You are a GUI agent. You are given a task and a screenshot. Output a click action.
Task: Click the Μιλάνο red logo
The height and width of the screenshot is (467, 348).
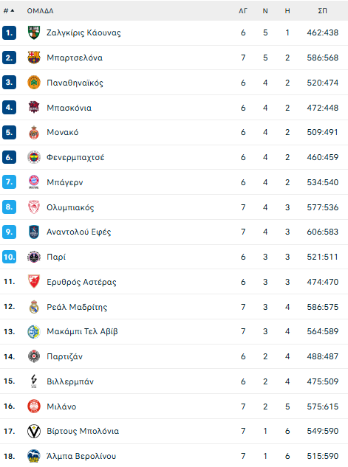click(x=34, y=407)
